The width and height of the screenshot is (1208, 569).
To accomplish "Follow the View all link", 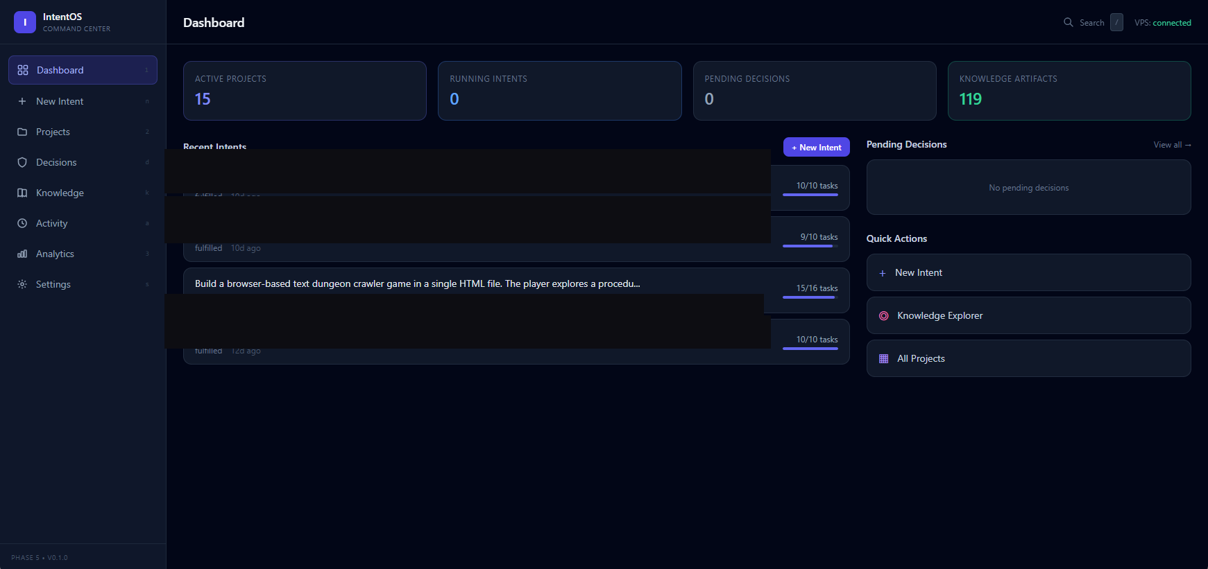I will pos(1172,145).
